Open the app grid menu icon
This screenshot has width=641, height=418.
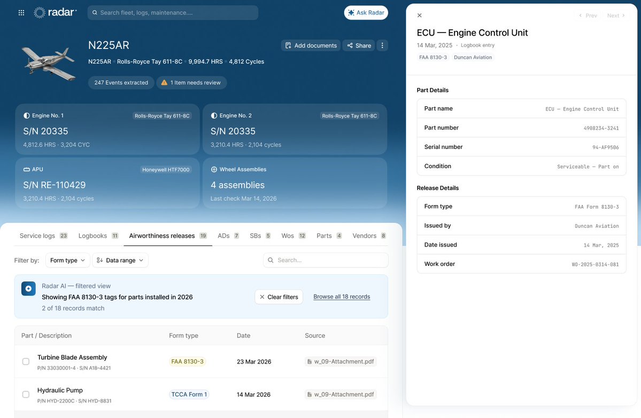(21, 13)
